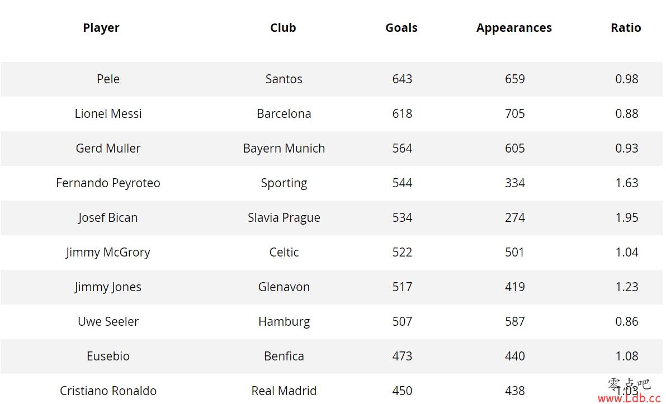Click the Ratio column header

626,27
